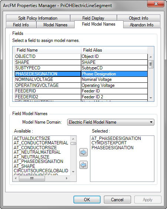167x209 pixels.
Task: Click the left arrow to remove model name
Action: click(83, 165)
